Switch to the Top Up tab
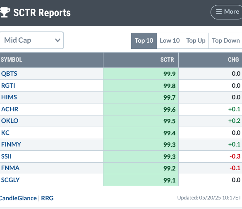The width and height of the screenshot is (242, 209). [196, 41]
